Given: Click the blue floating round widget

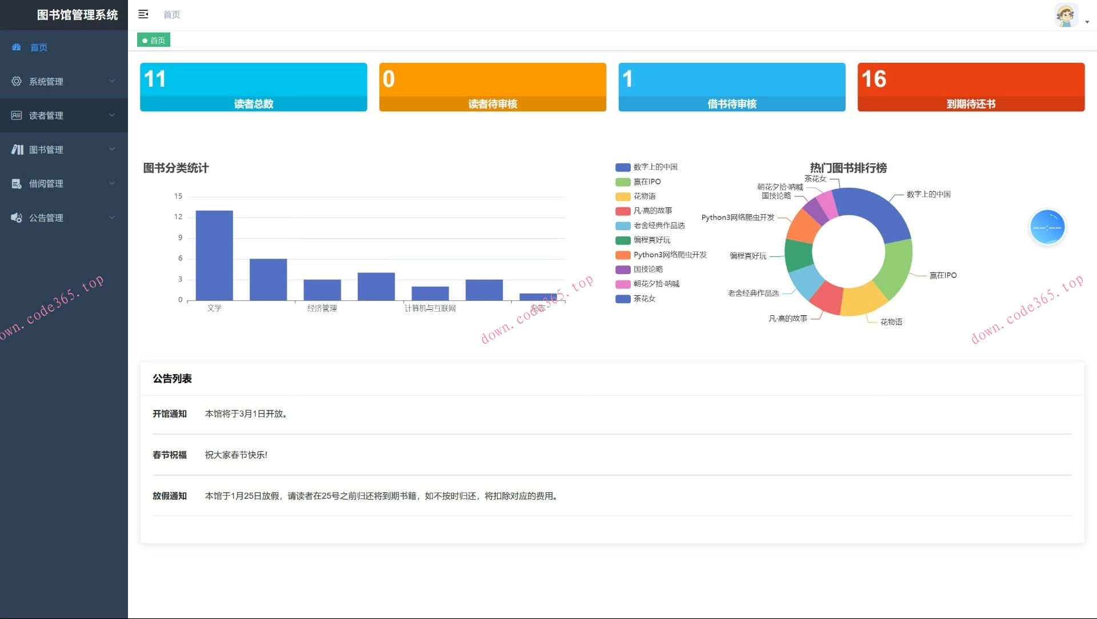Looking at the screenshot, I should (x=1047, y=227).
